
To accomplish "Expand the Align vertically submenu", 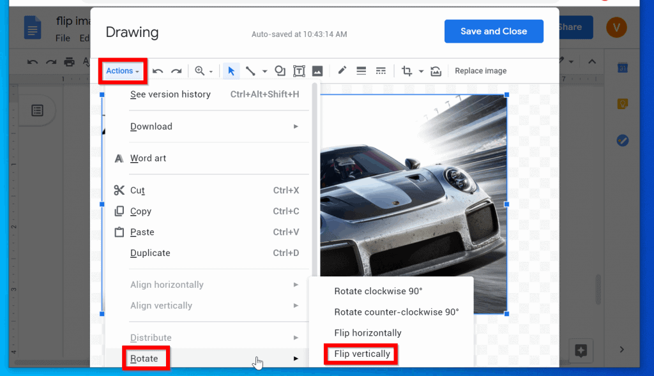I will pyautogui.click(x=209, y=306).
